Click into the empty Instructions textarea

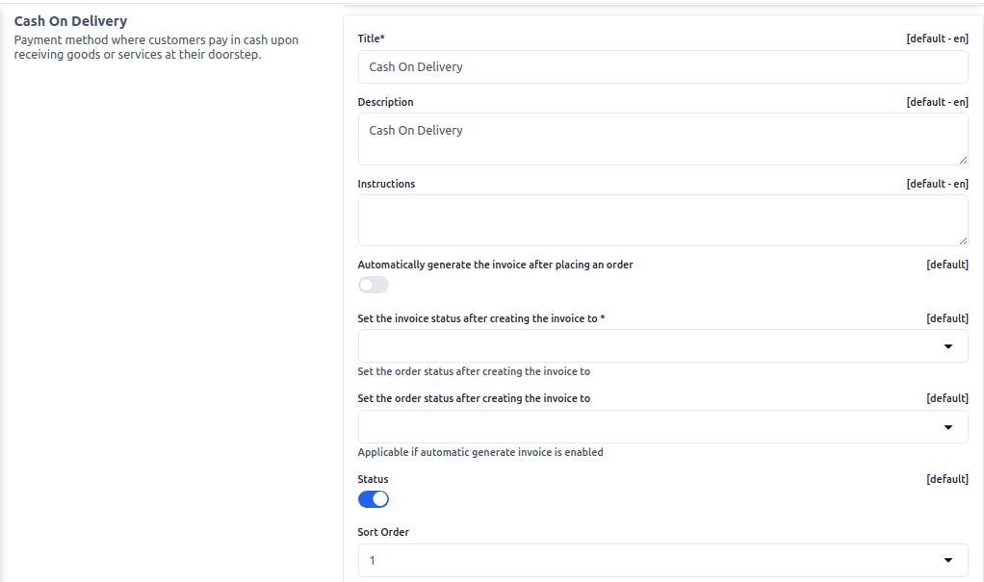[662, 220]
